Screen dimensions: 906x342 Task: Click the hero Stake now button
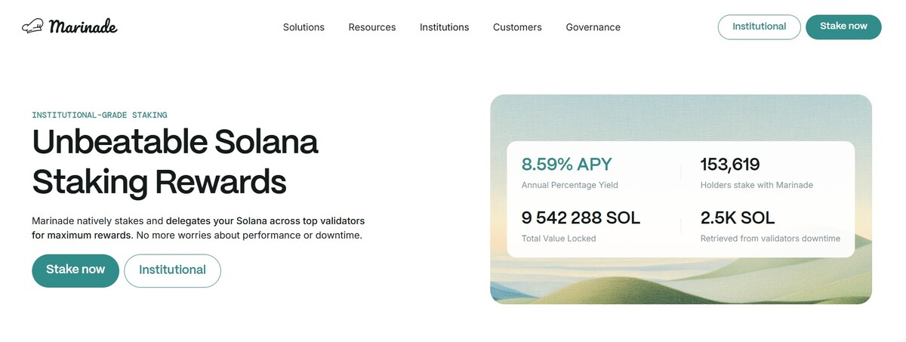click(x=75, y=270)
